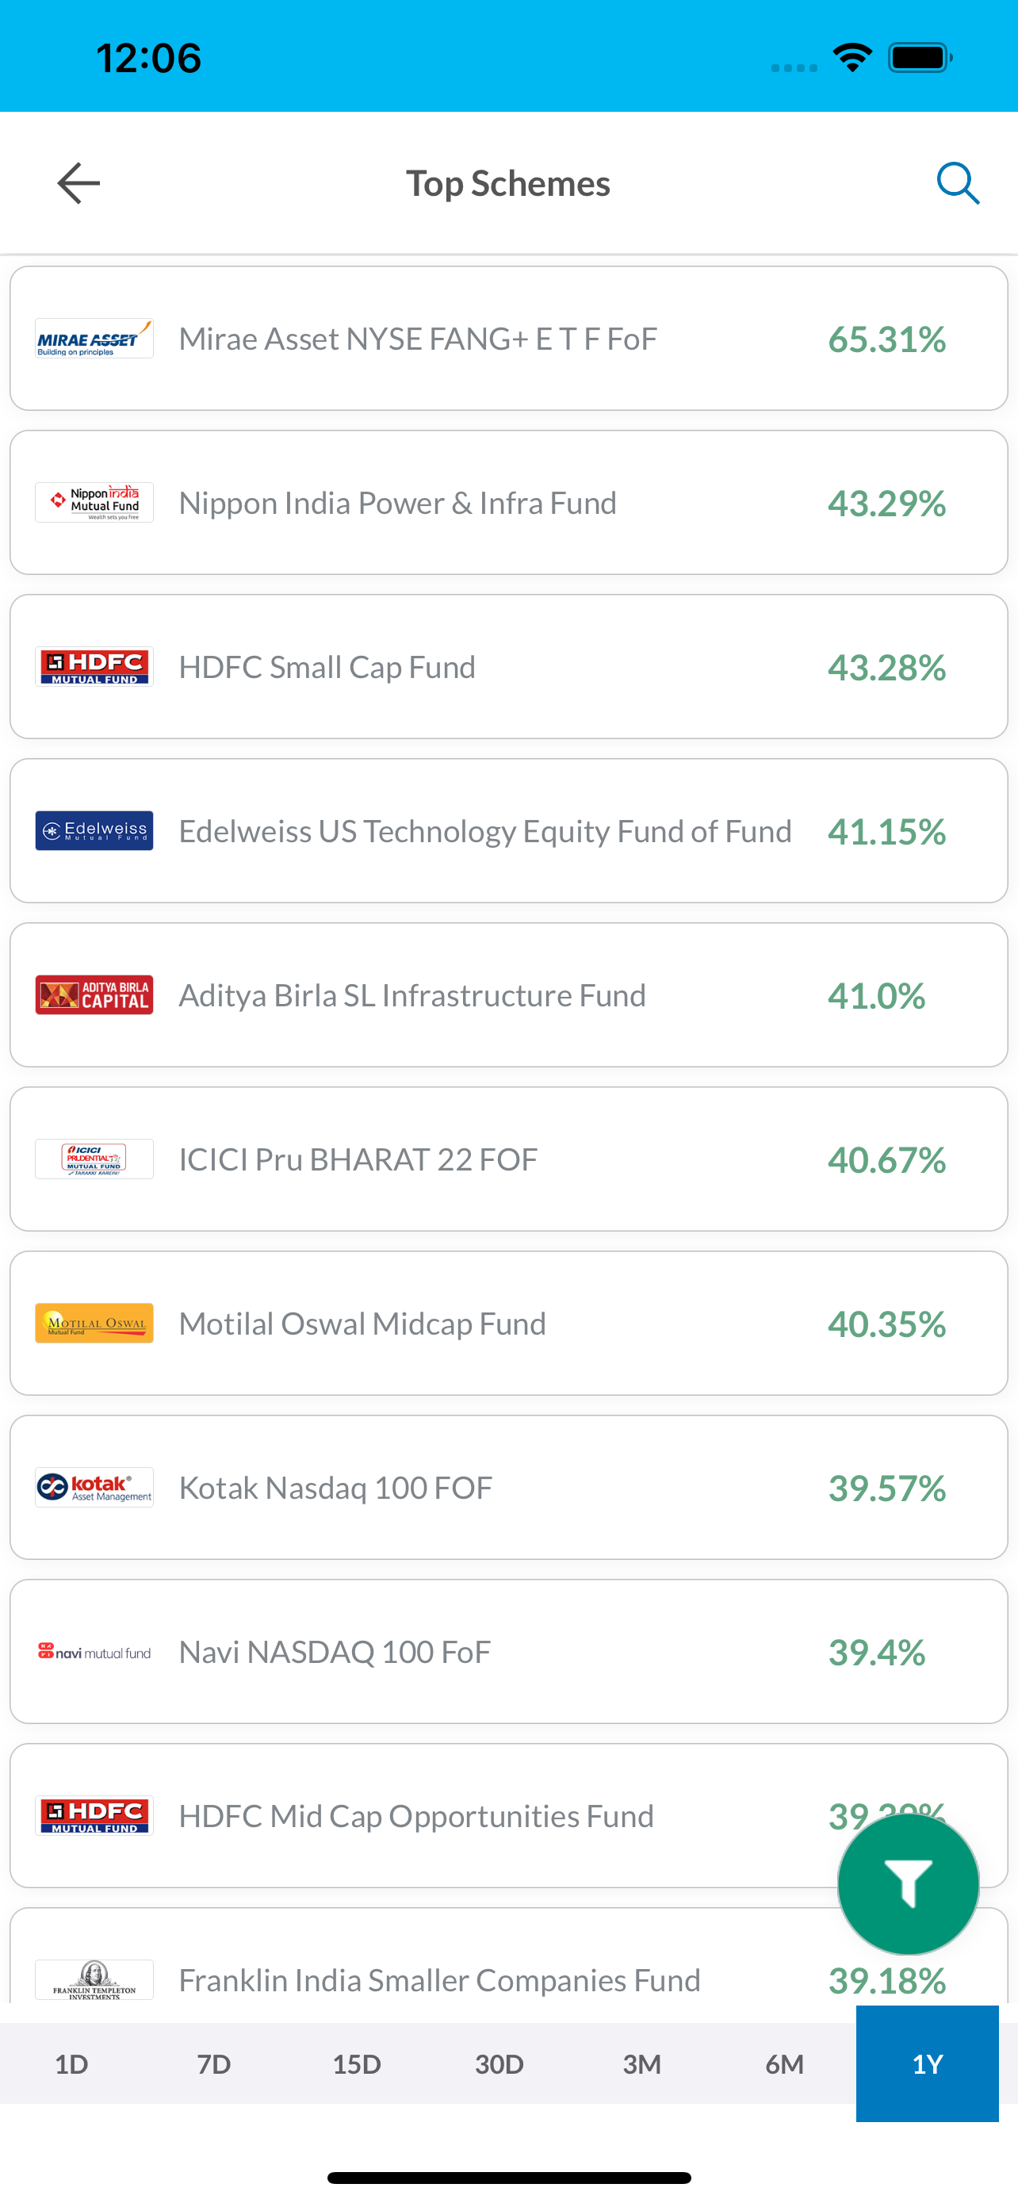
Task: Tap the Nippon India Mutual Fund logo
Action: point(94,503)
